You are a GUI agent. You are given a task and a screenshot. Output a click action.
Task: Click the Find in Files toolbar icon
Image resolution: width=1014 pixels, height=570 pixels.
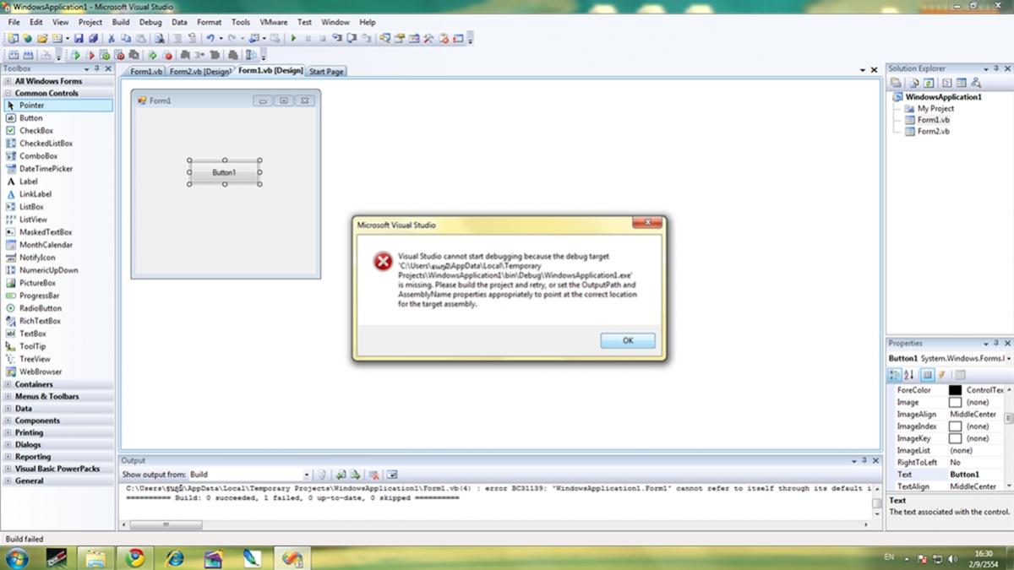[x=160, y=38]
